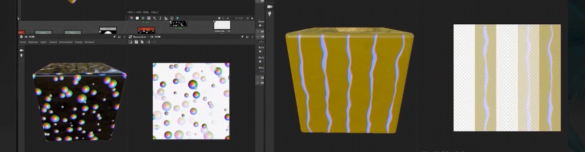
Task: Click the white square icon in graph toolbar
Action: click(137, 18)
